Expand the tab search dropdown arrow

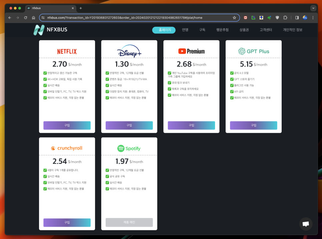(313, 8)
